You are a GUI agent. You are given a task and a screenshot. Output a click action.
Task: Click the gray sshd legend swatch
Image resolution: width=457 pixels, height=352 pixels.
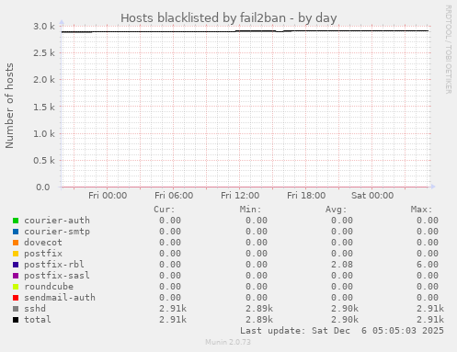click(x=16, y=309)
